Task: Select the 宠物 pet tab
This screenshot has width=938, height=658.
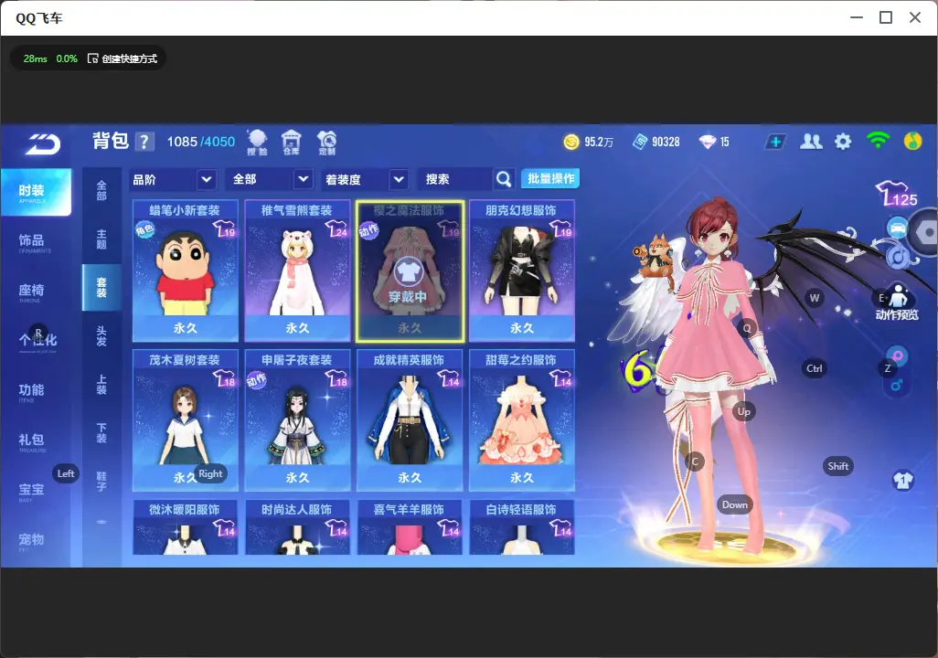Action: pos(32,541)
